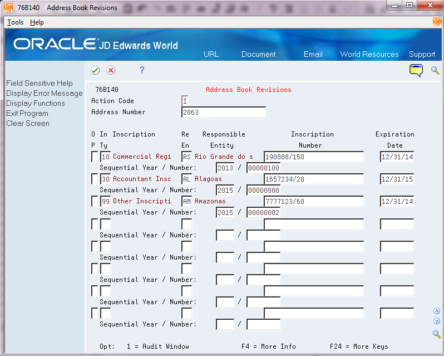
Task: Minimize the 76B140 window
Action: 394,6
